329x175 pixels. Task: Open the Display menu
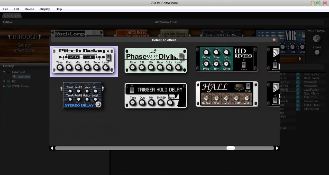coord(45,9)
